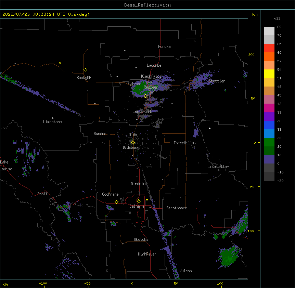Click the 2025/07/23 00:33:24 UTC timestamp

pyautogui.click(x=34, y=14)
